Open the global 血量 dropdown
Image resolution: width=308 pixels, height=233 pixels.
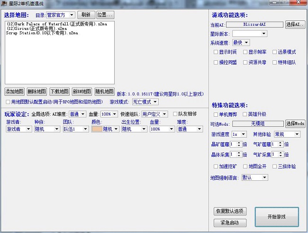(109, 114)
